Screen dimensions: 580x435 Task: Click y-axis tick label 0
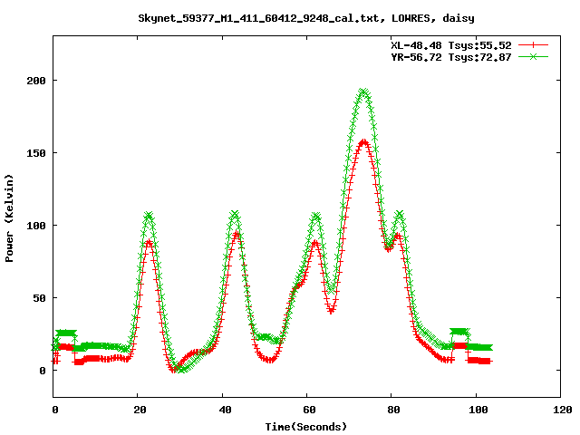(x=43, y=371)
